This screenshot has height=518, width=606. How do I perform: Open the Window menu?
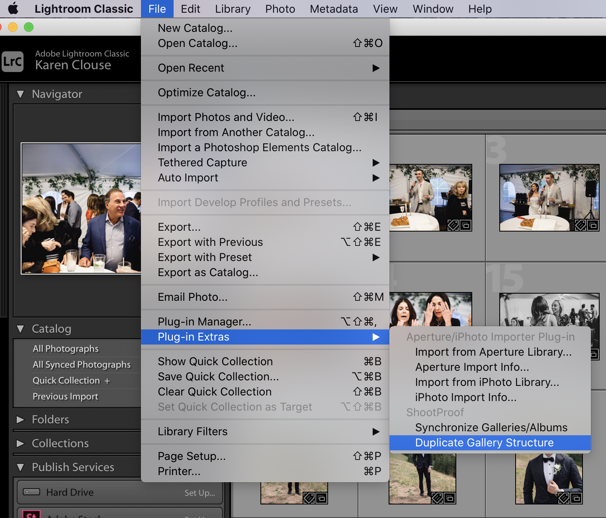point(433,9)
